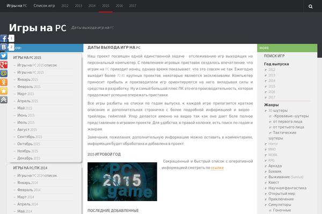Open 'Июль 2015' sidebar link
This screenshot has height=214, width=322.
26,123
